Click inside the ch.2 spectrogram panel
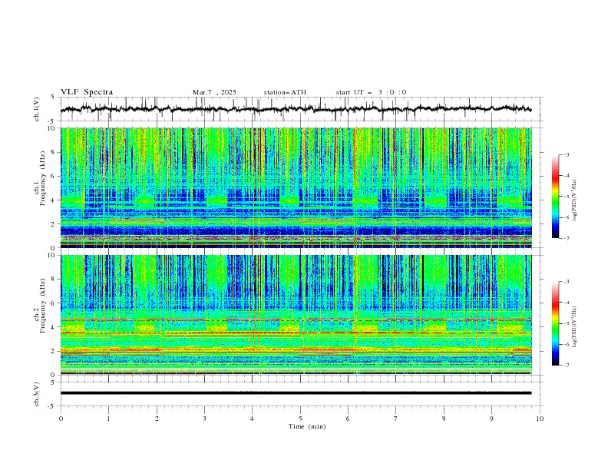 pyautogui.click(x=296, y=315)
